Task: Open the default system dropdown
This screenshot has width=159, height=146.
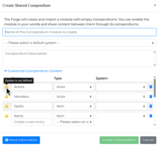Action: 79,43
